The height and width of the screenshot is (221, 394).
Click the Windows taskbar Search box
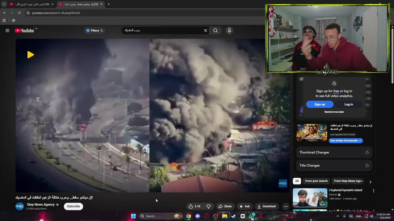[161, 216]
